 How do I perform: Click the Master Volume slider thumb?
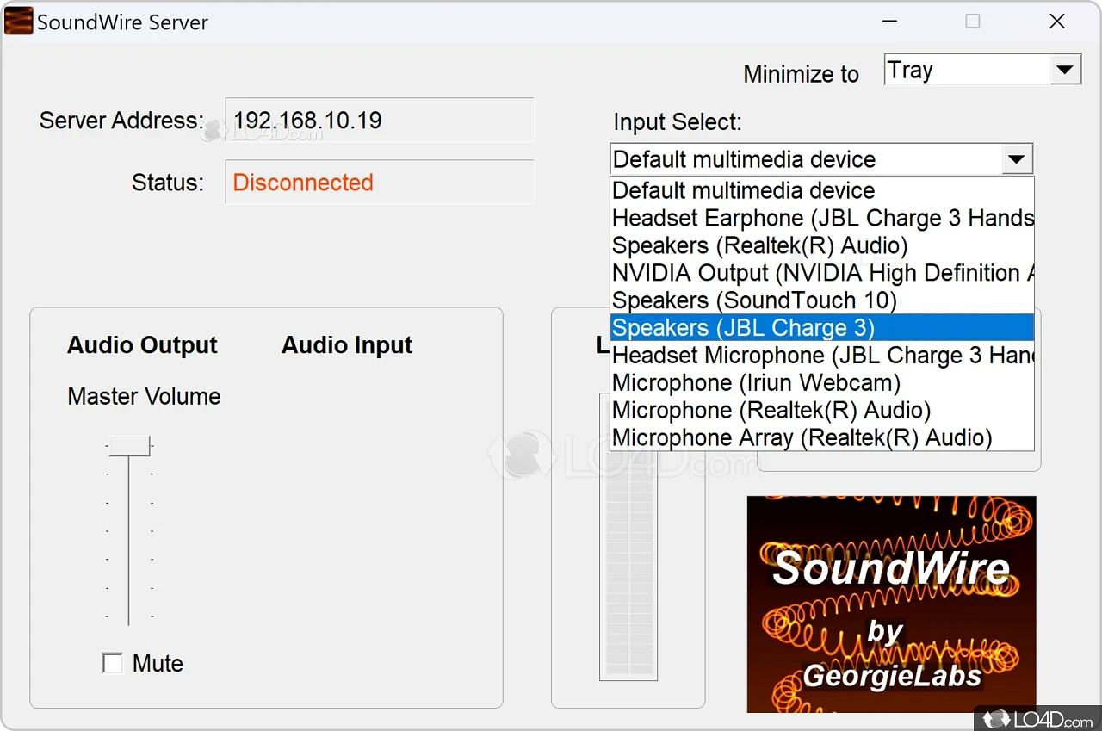pos(129,445)
